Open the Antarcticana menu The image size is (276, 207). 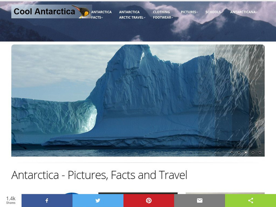point(244,12)
